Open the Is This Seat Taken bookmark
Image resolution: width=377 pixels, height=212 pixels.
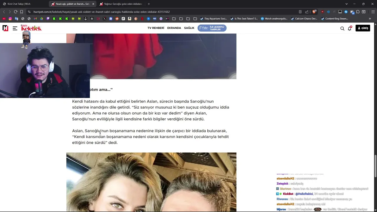click(x=244, y=19)
